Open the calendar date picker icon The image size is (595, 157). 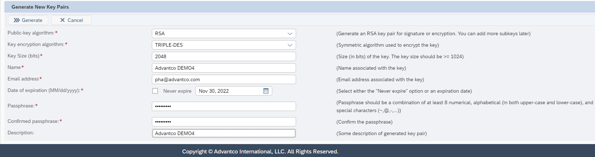(x=266, y=91)
